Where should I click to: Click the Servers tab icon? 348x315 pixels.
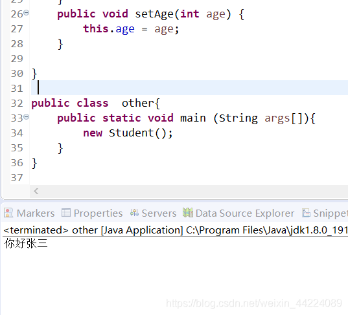click(135, 213)
